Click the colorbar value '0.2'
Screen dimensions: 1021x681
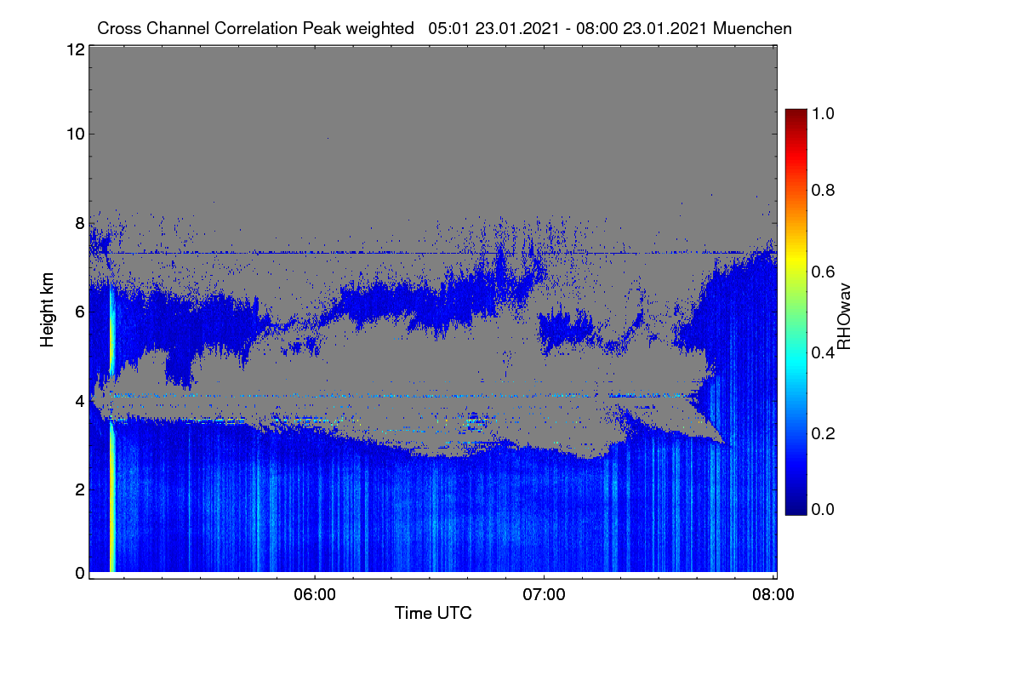click(823, 432)
